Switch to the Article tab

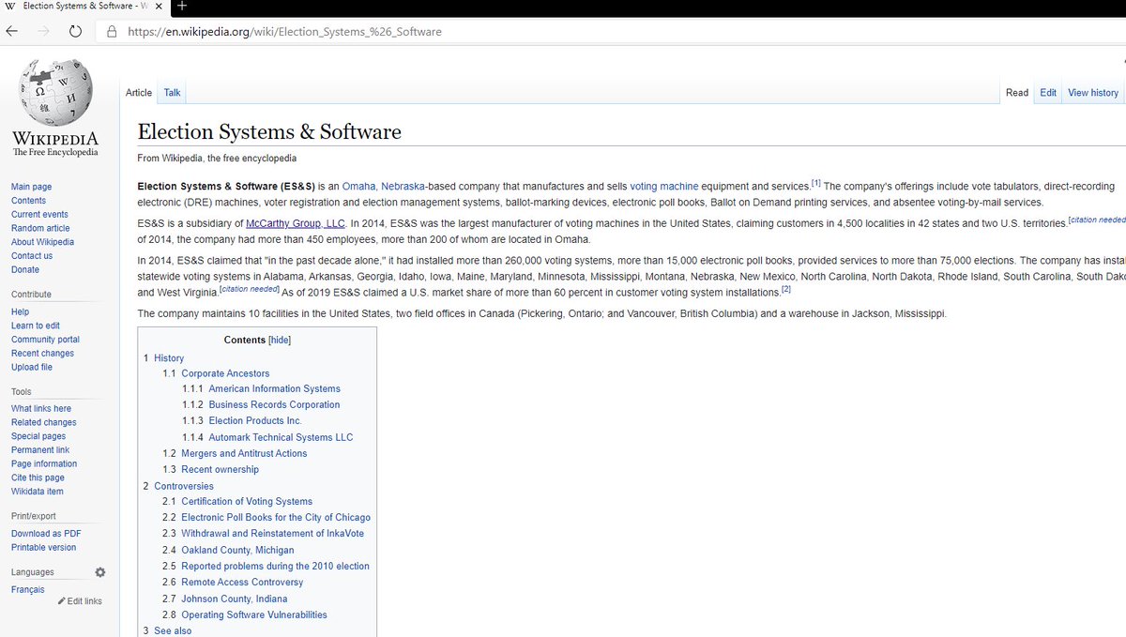pyautogui.click(x=139, y=92)
